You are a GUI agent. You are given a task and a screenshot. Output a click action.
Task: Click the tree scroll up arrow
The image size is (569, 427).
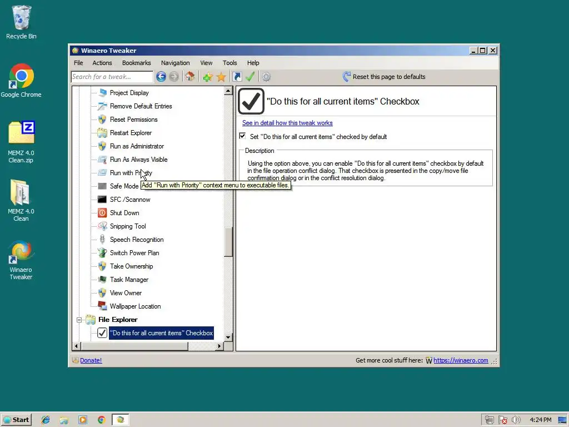pyautogui.click(x=228, y=91)
